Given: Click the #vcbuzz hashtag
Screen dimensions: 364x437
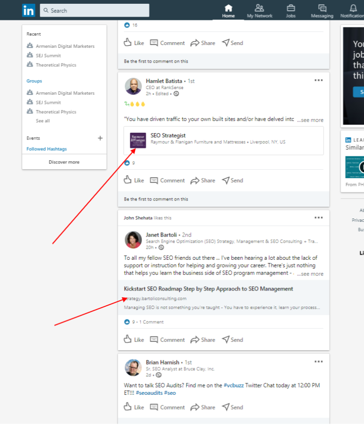Looking at the screenshot, I should [234, 385].
